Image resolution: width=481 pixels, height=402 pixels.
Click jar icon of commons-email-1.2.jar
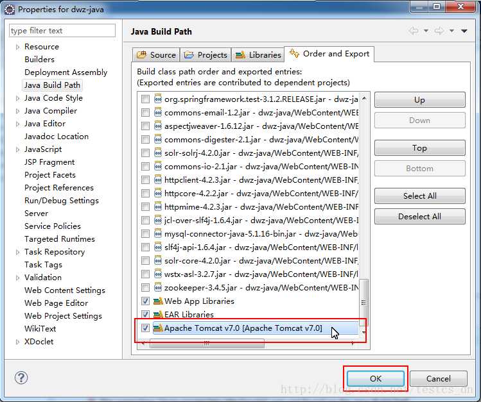(x=158, y=112)
